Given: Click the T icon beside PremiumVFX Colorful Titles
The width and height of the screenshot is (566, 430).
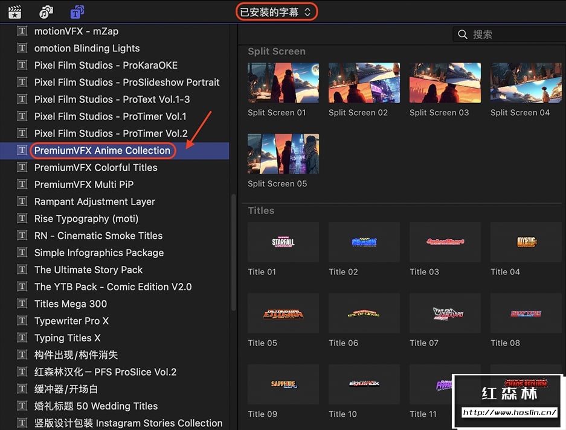Looking at the screenshot, I should tap(22, 167).
